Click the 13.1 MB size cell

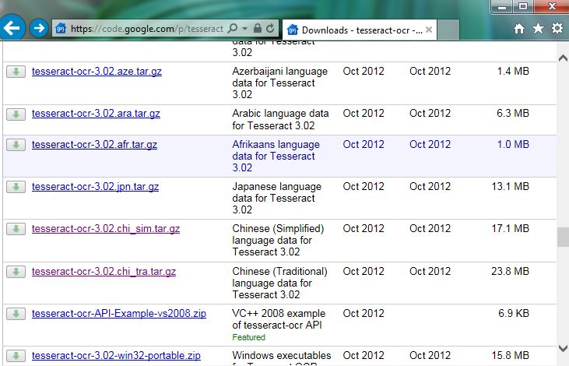[510, 187]
